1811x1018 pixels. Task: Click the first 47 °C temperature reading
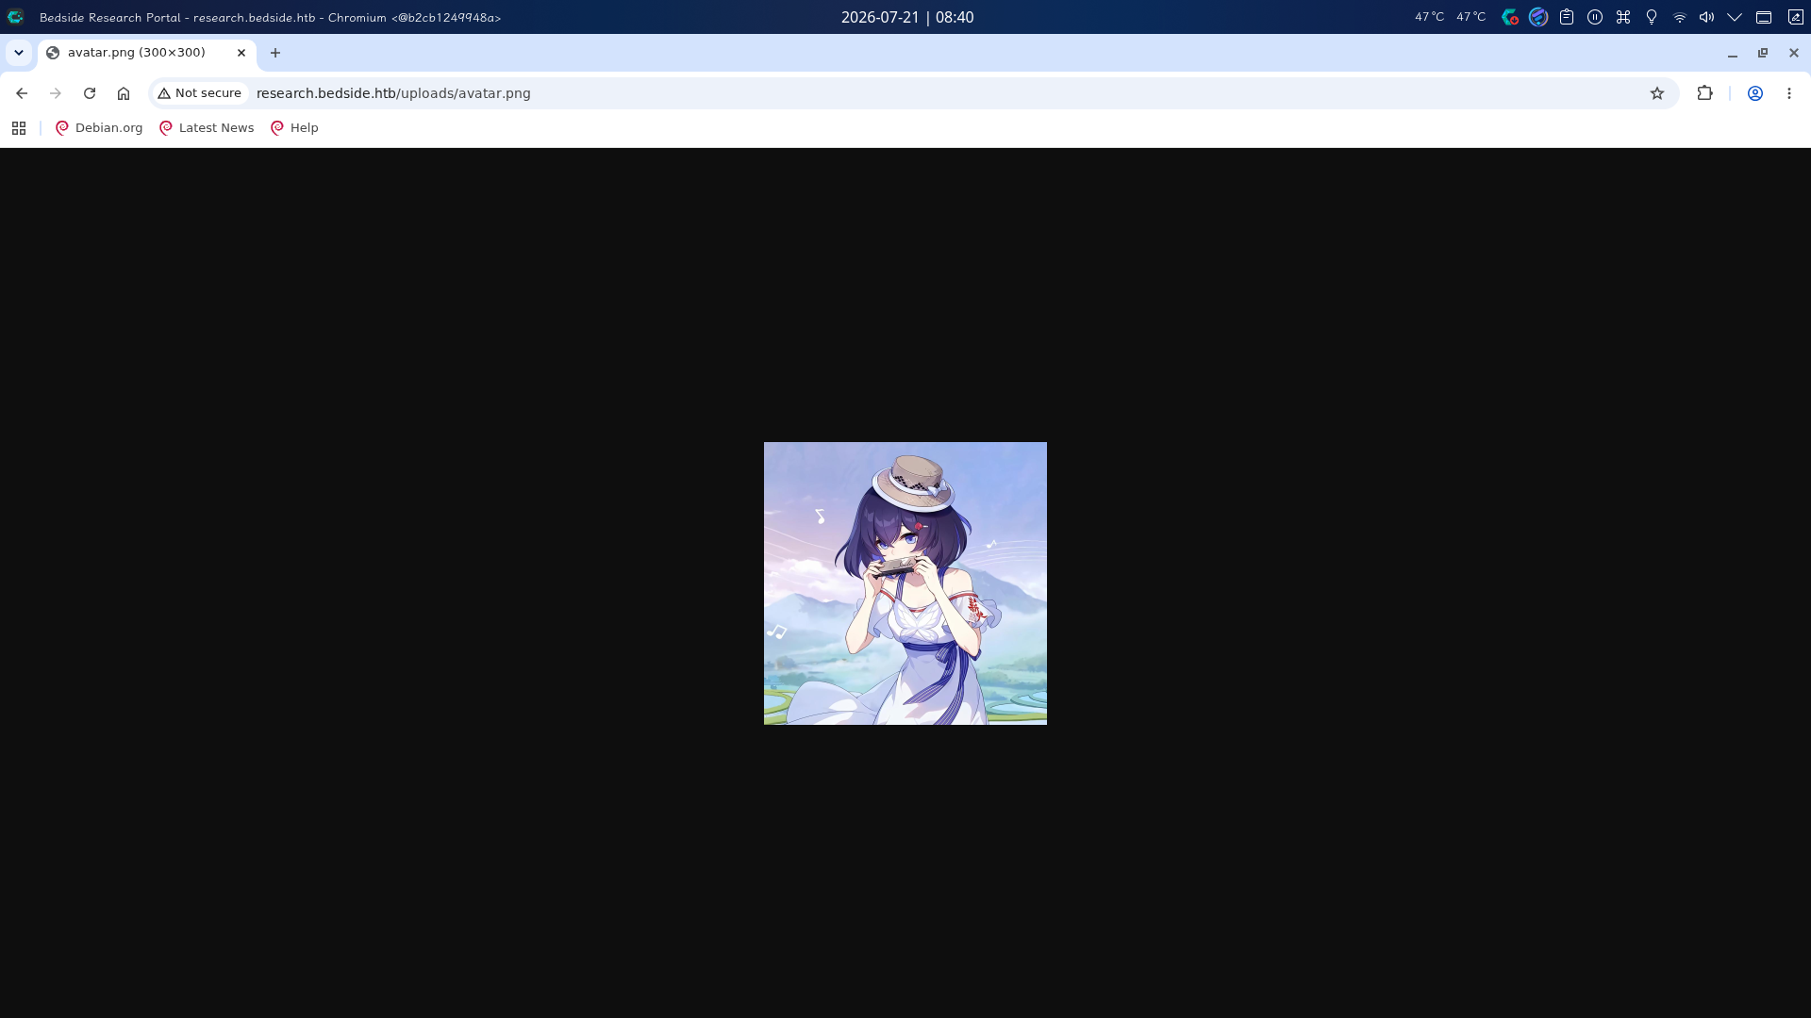point(1429,17)
